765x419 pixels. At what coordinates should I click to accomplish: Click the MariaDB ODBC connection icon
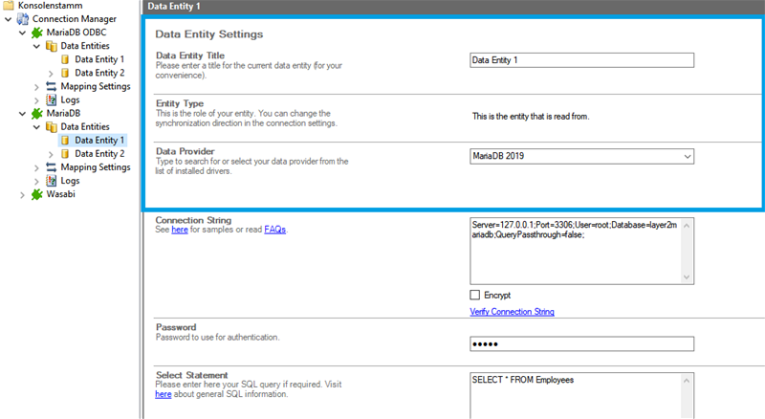[38, 32]
